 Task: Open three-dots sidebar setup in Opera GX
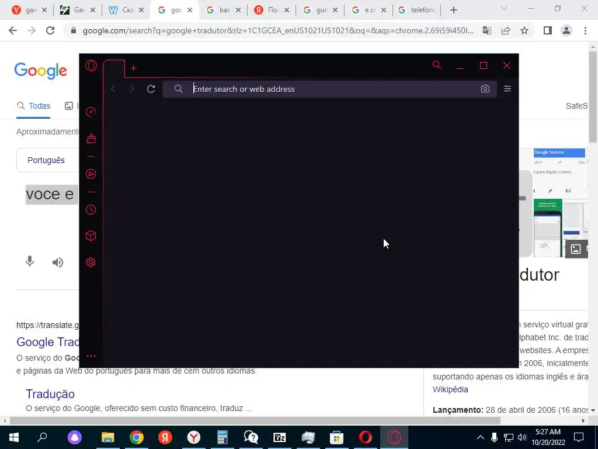click(91, 356)
